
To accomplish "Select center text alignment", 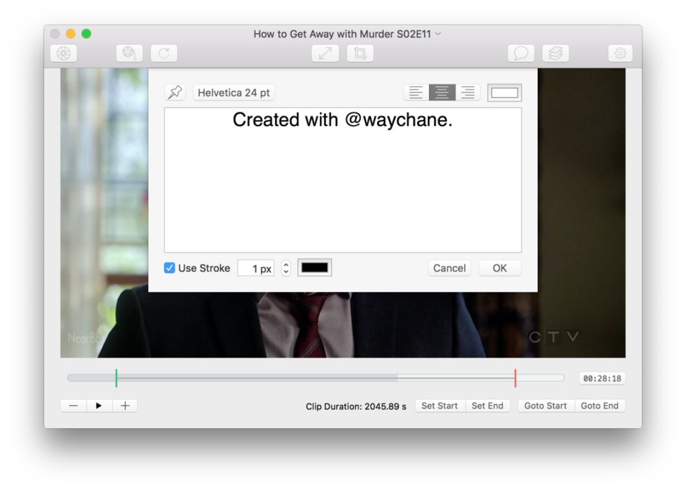I will [x=442, y=93].
